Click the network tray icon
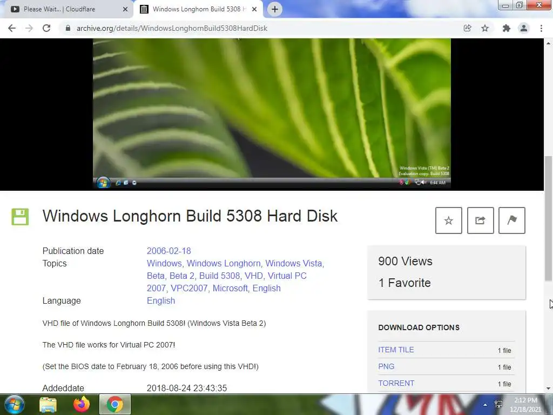This screenshot has width=553, height=415. click(498, 404)
